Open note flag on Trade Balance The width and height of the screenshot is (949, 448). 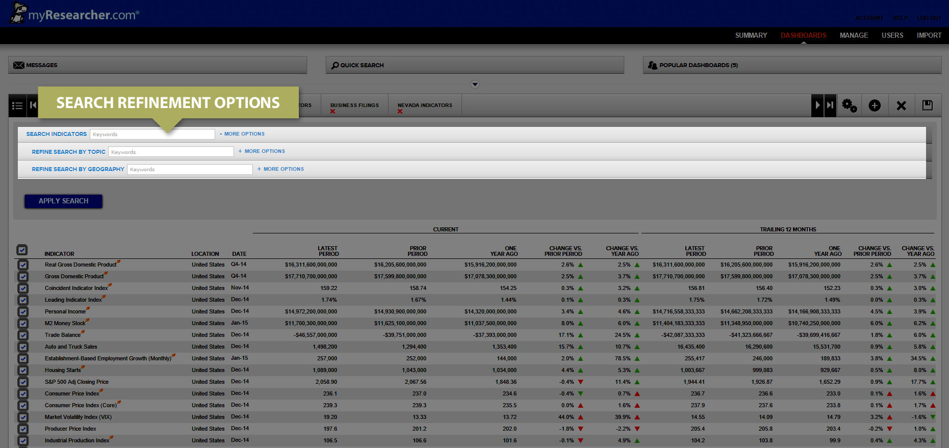[83, 332]
